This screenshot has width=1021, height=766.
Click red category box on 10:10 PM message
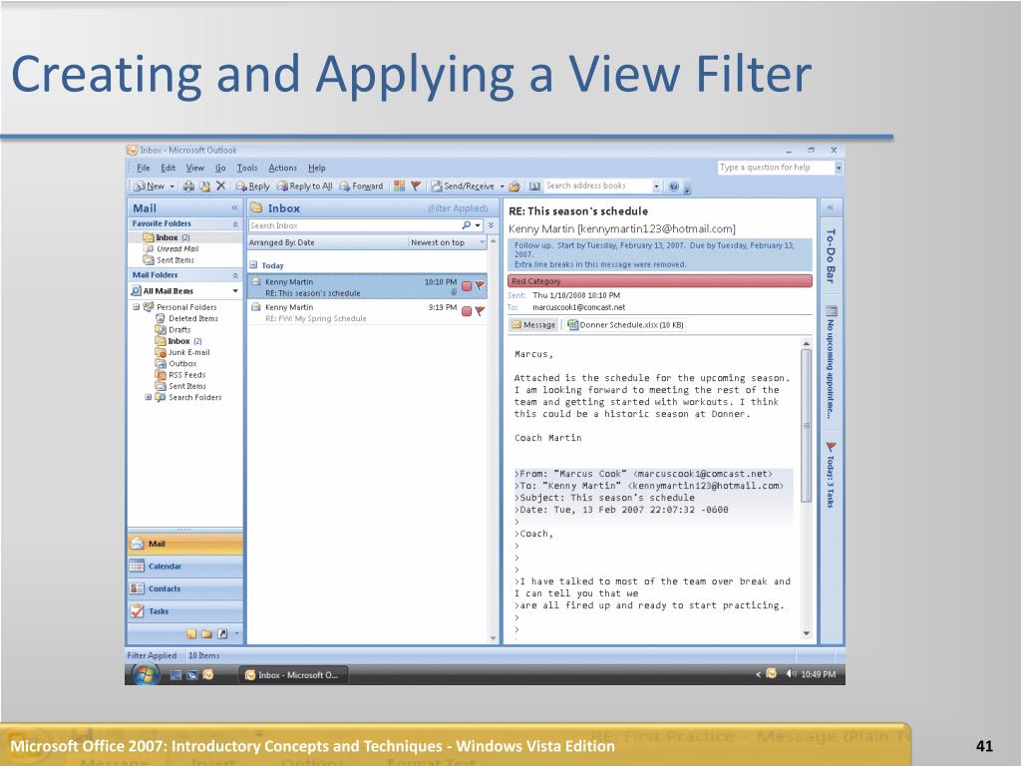467,286
